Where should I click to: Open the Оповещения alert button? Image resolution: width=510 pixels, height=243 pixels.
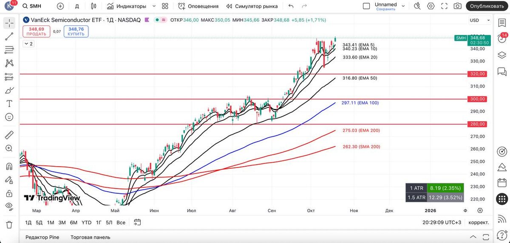point(198,6)
